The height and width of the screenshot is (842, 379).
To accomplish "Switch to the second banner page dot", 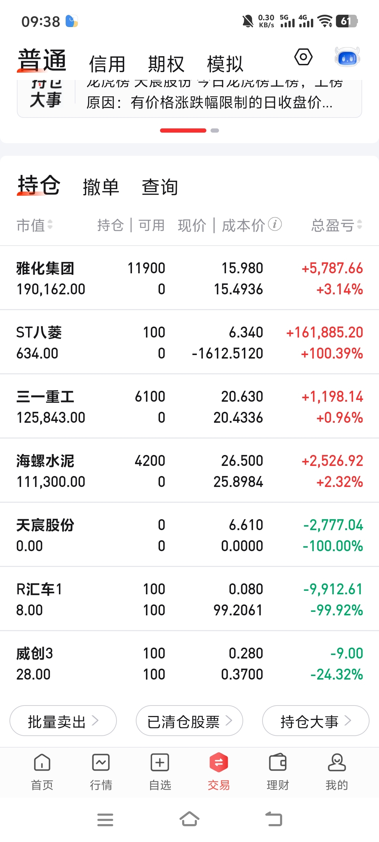I will pyautogui.click(x=215, y=131).
